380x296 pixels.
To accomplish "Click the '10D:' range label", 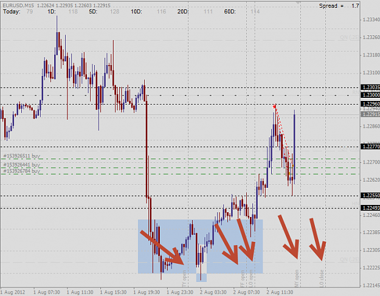I will click(136, 12).
